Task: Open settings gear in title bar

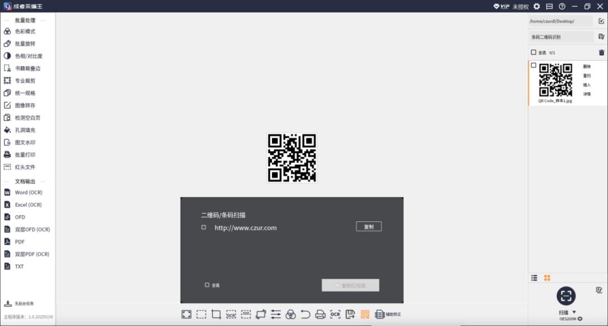Action: pos(537,6)
